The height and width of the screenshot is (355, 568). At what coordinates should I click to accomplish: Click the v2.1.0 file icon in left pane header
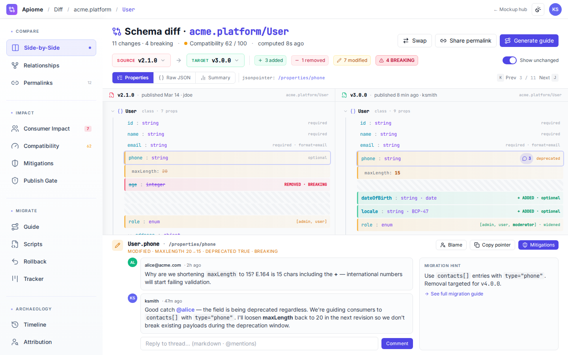coord(112,95)
